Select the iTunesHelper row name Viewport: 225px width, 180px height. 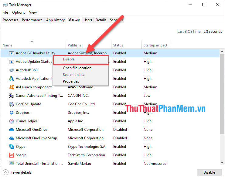pyautogui.click(x=26, y=121)
